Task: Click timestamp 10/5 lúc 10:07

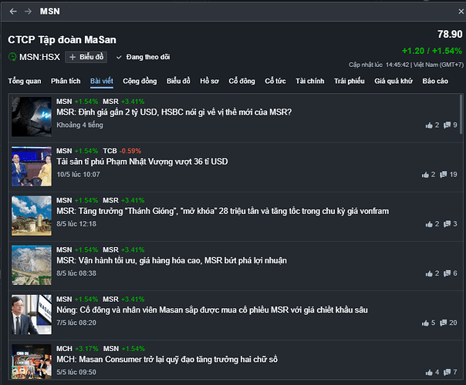Action: [x=78, y=175]
